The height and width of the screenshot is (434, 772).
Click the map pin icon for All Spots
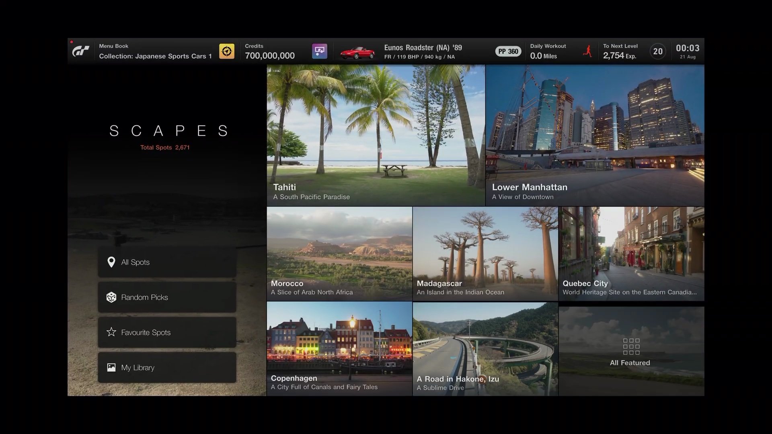coord(111,262)
